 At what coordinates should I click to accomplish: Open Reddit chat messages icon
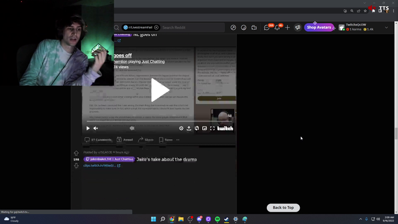click(x=267, y=27)
